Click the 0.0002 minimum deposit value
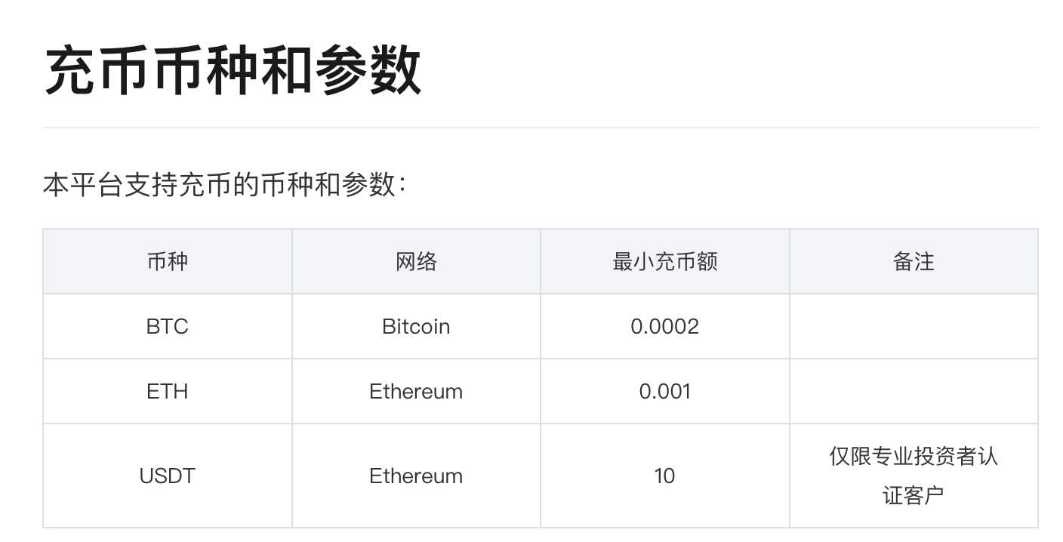Screen dimensions: 1063x542 click(x=665, y=326)
